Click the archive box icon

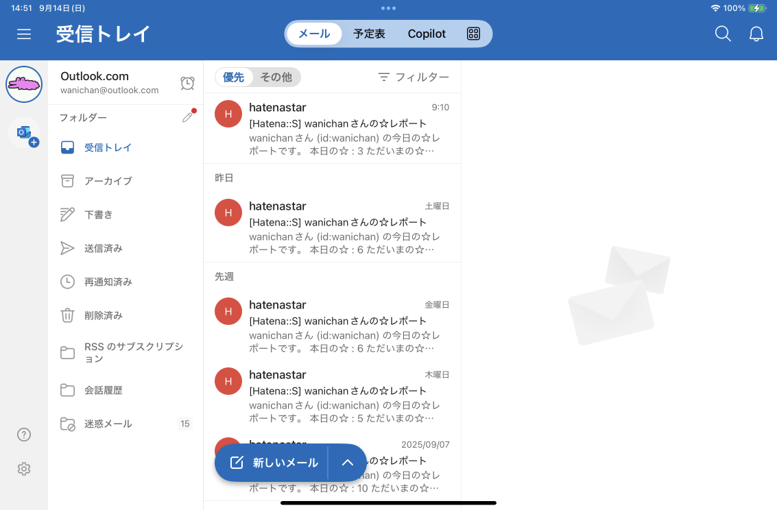[x=67, y=181]
